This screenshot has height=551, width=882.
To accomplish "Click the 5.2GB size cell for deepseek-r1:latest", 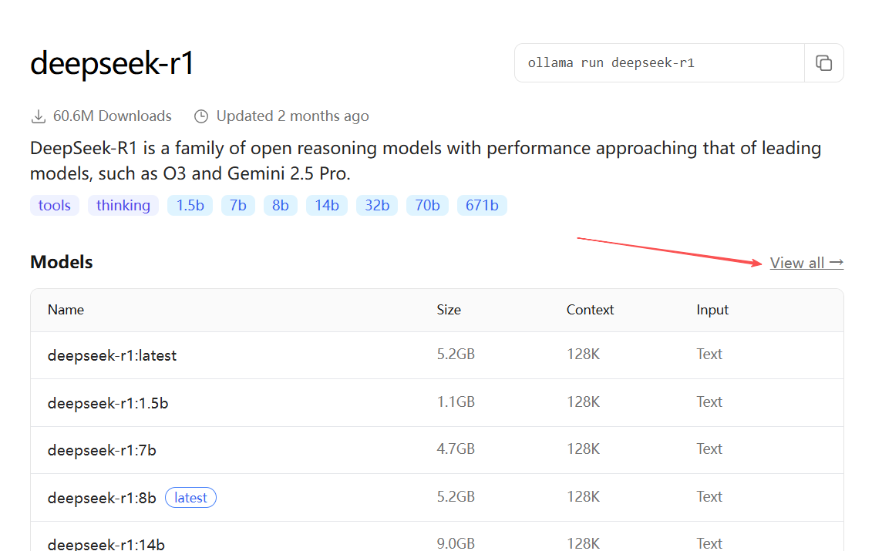I will click(x=456, y=354).
